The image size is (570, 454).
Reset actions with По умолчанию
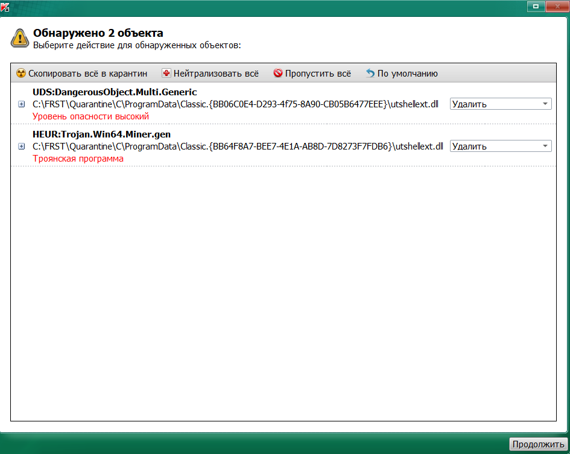(x=402, y=74)
